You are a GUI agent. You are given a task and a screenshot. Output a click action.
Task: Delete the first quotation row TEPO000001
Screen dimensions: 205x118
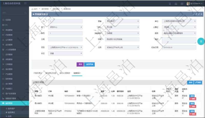click(x=192, y=99)
